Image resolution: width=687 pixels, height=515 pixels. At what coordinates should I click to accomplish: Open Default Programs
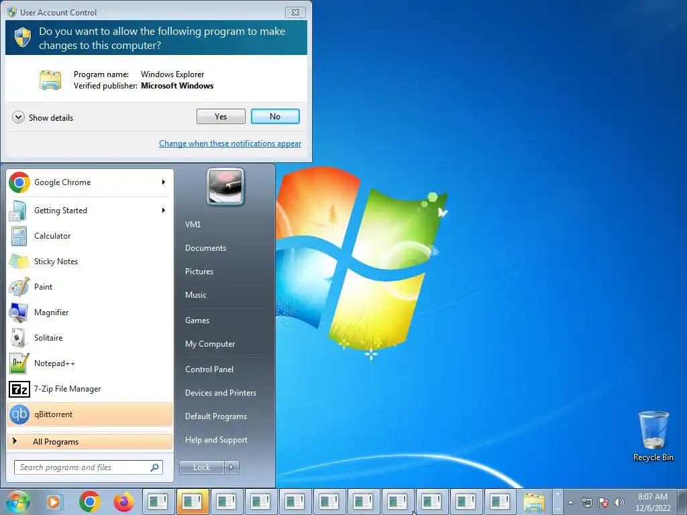click(x=216, y=416)
